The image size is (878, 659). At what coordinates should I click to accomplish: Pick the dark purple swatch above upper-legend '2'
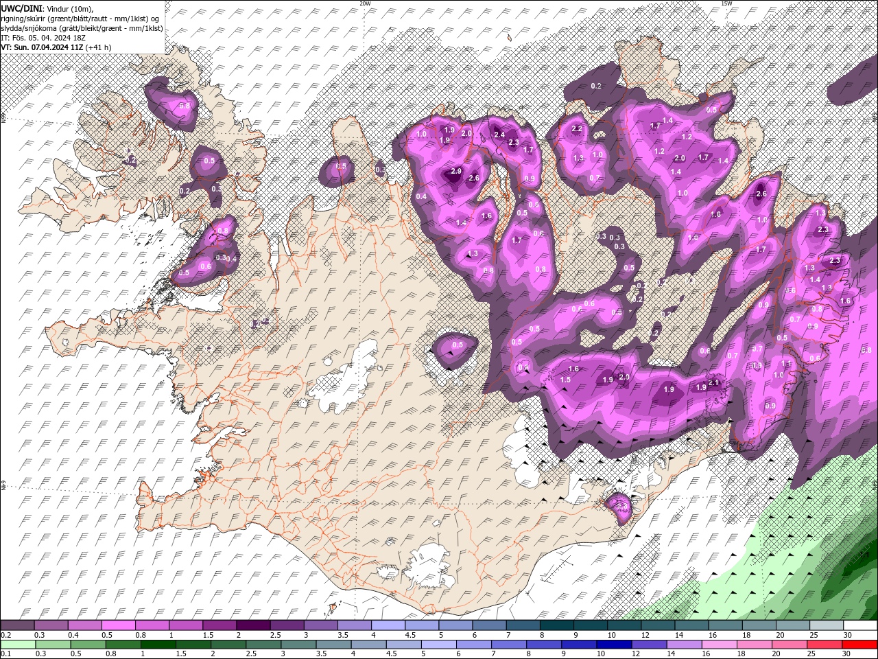click(252, 625)
